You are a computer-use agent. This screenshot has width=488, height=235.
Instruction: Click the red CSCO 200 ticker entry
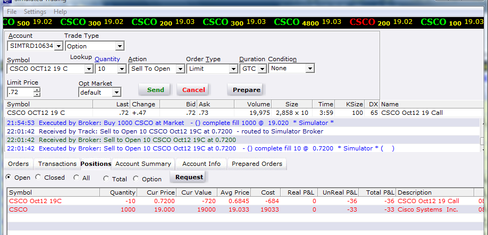(381, 22)
